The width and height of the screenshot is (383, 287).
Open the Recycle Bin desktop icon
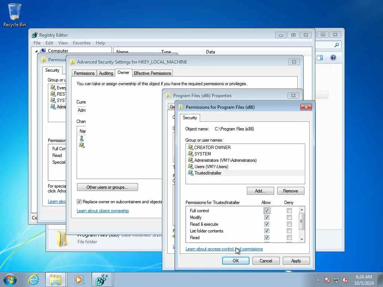[x=15, y=15]
